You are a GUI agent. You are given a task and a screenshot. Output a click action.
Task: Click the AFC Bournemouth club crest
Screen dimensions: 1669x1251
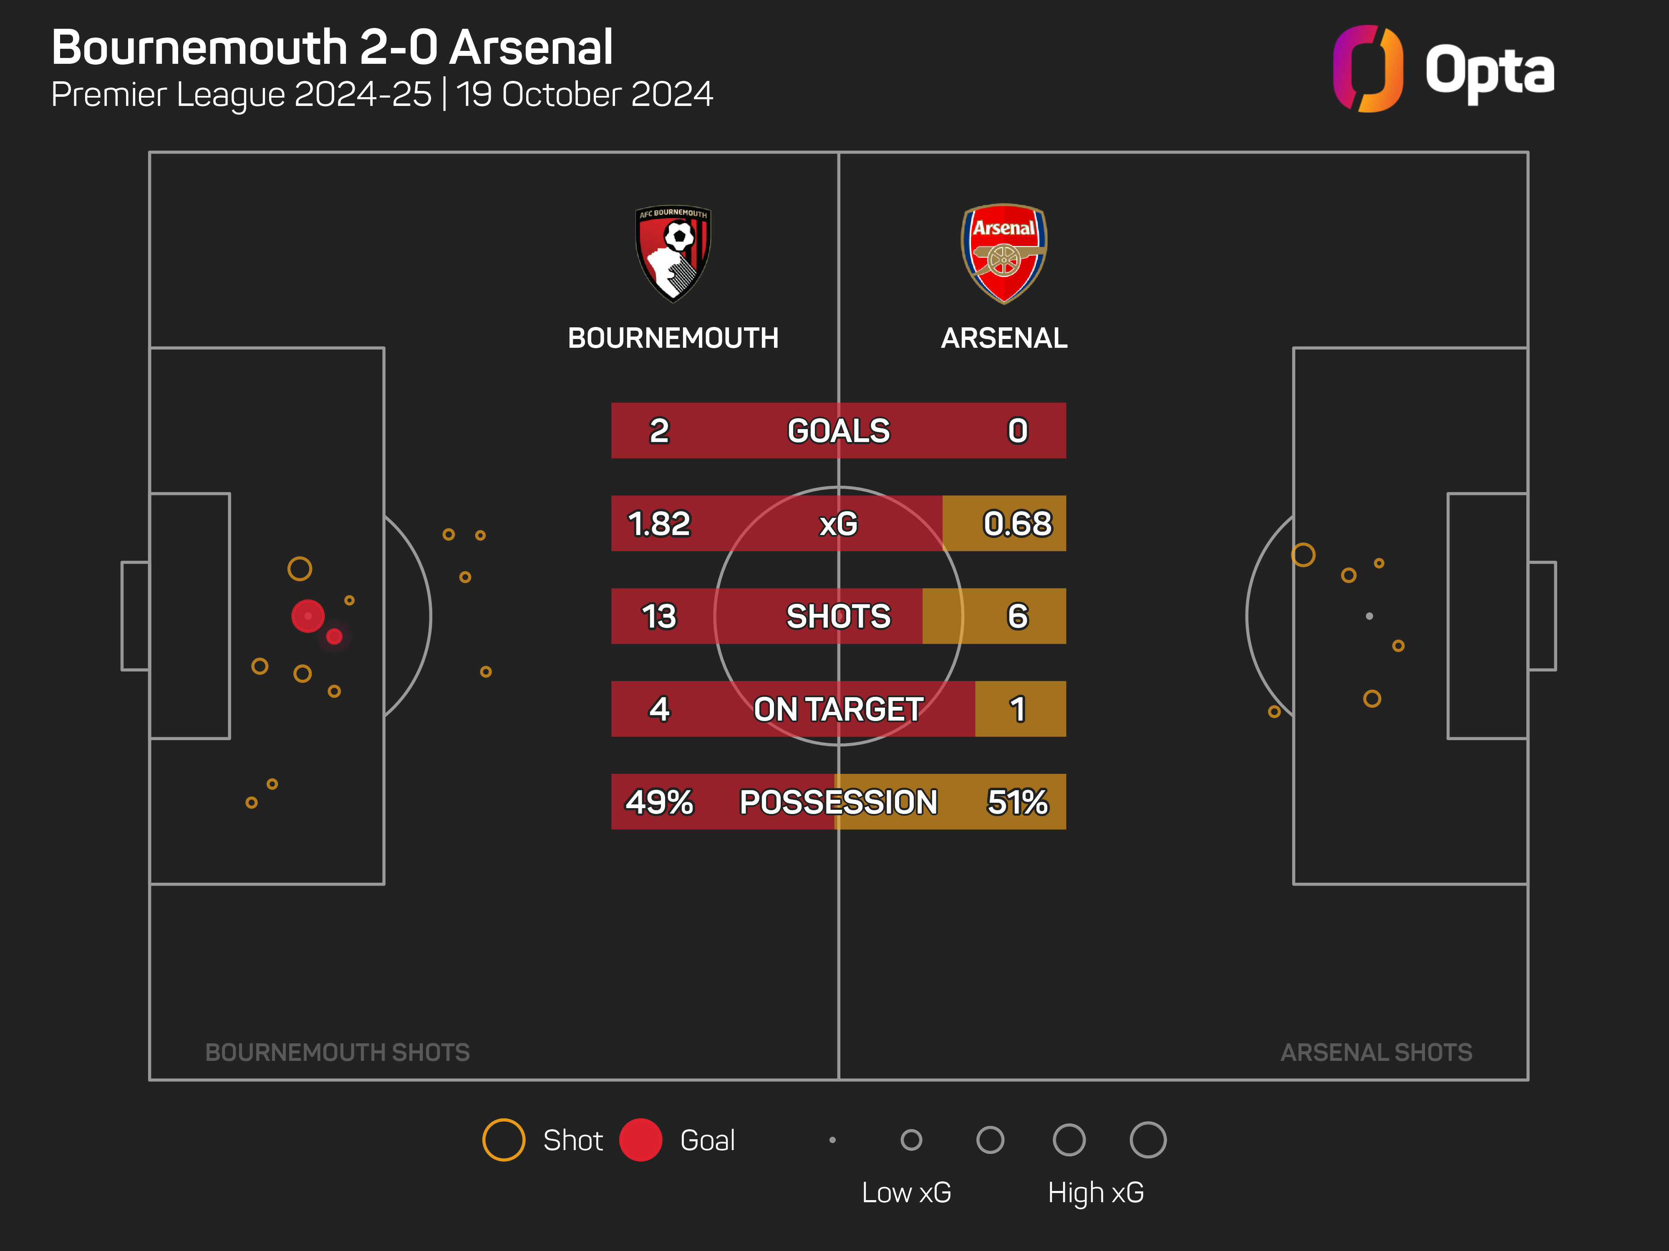point(672,254)
